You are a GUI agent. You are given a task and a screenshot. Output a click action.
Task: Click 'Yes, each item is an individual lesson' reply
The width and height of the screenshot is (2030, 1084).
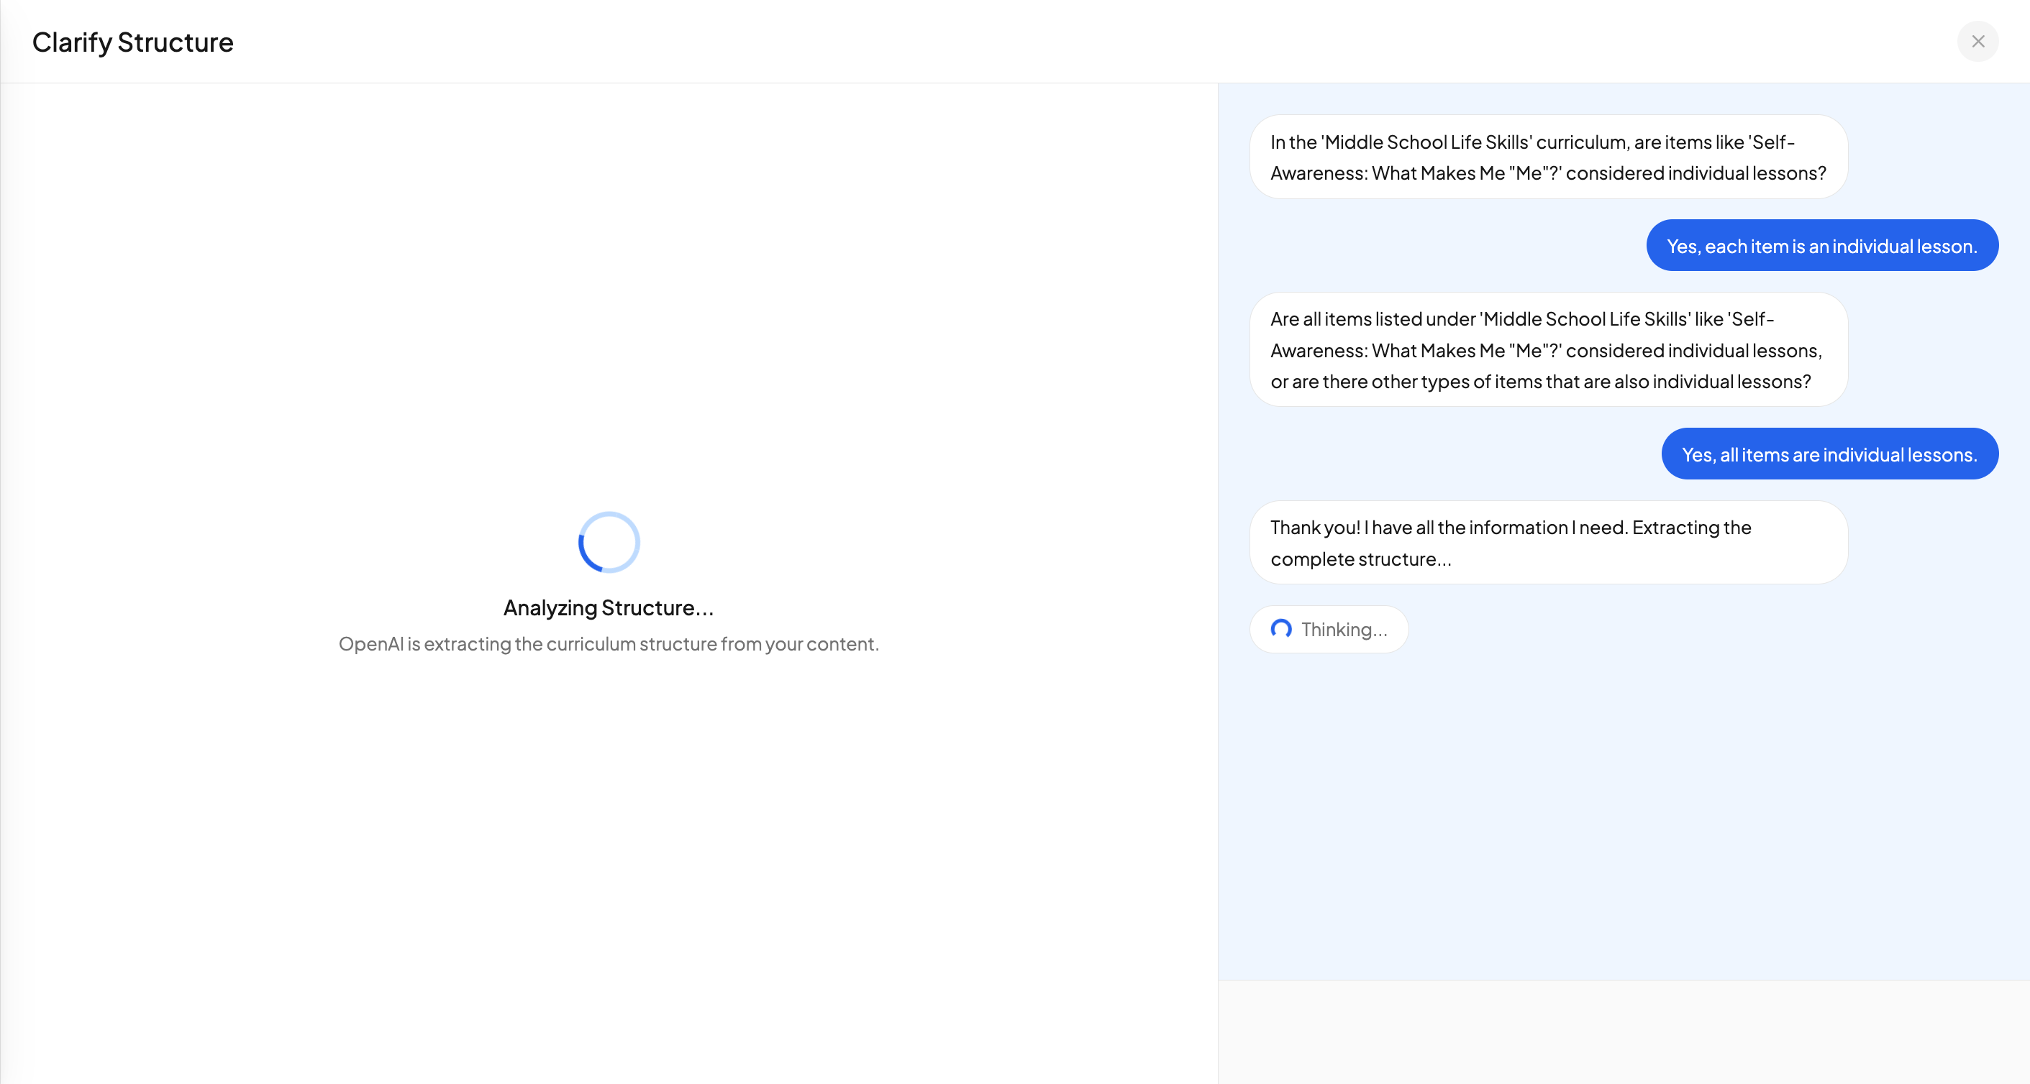1821,246
